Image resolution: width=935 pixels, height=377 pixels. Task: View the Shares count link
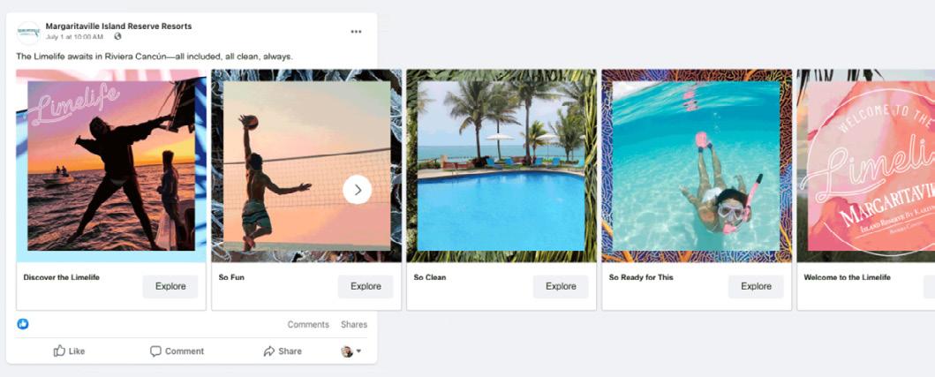pyautogui.click(x=354, y=325)
